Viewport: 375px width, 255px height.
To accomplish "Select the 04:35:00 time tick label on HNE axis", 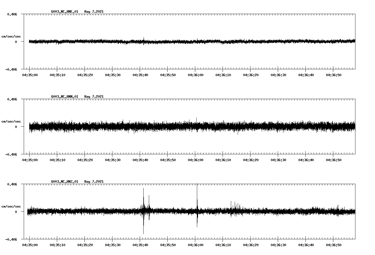I will click(29, 75).
